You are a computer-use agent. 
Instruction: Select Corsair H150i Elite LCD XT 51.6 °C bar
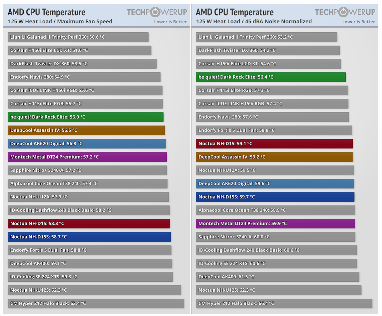pos(79,50)
